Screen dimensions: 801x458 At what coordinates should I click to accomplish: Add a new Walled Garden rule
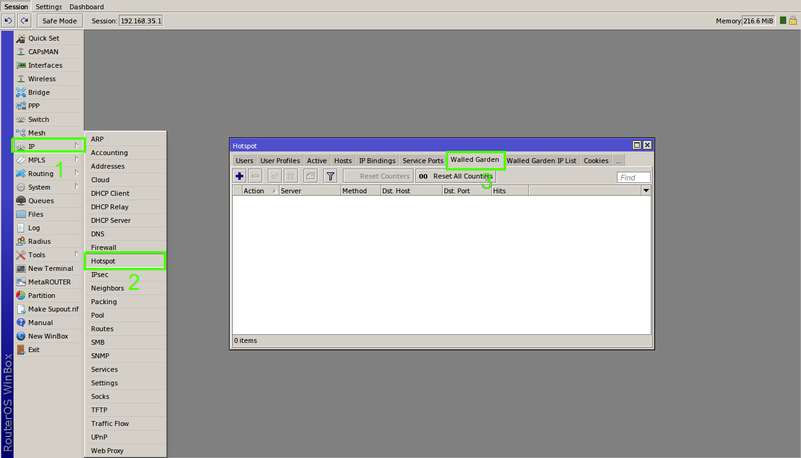239,175
